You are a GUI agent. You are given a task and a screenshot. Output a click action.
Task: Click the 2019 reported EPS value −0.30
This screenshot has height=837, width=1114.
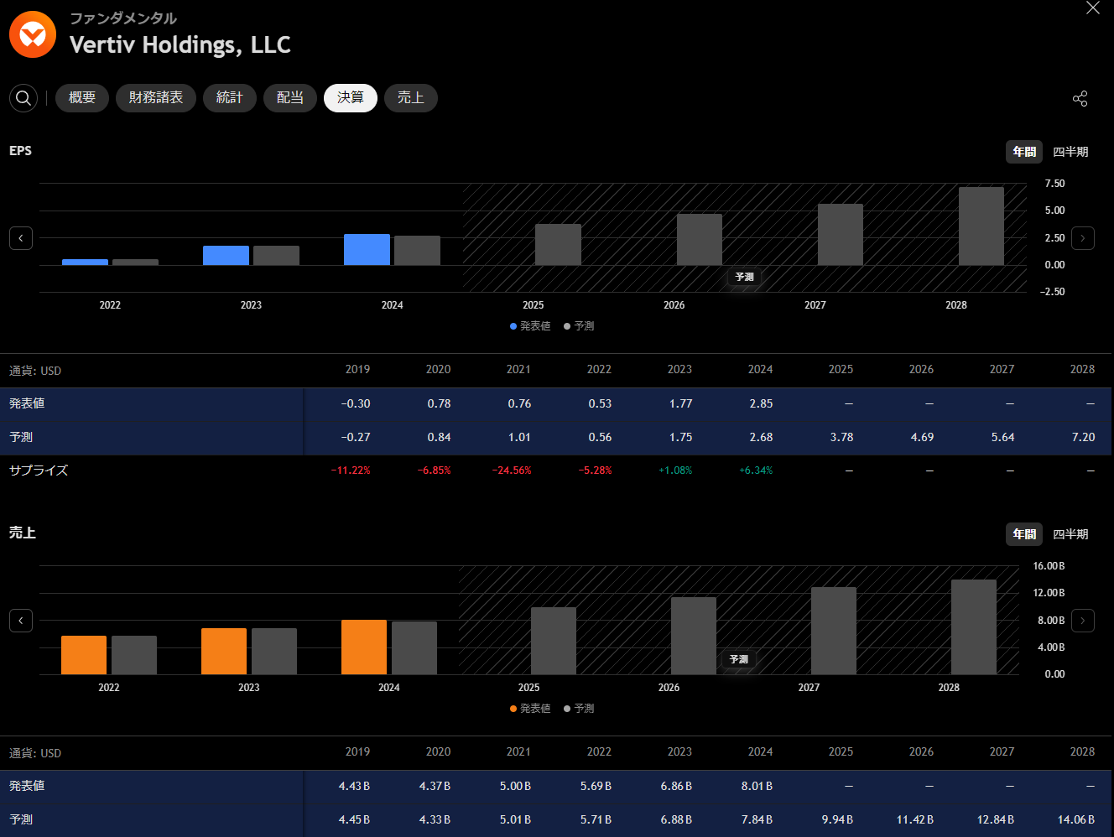click(x=356, y=403)
